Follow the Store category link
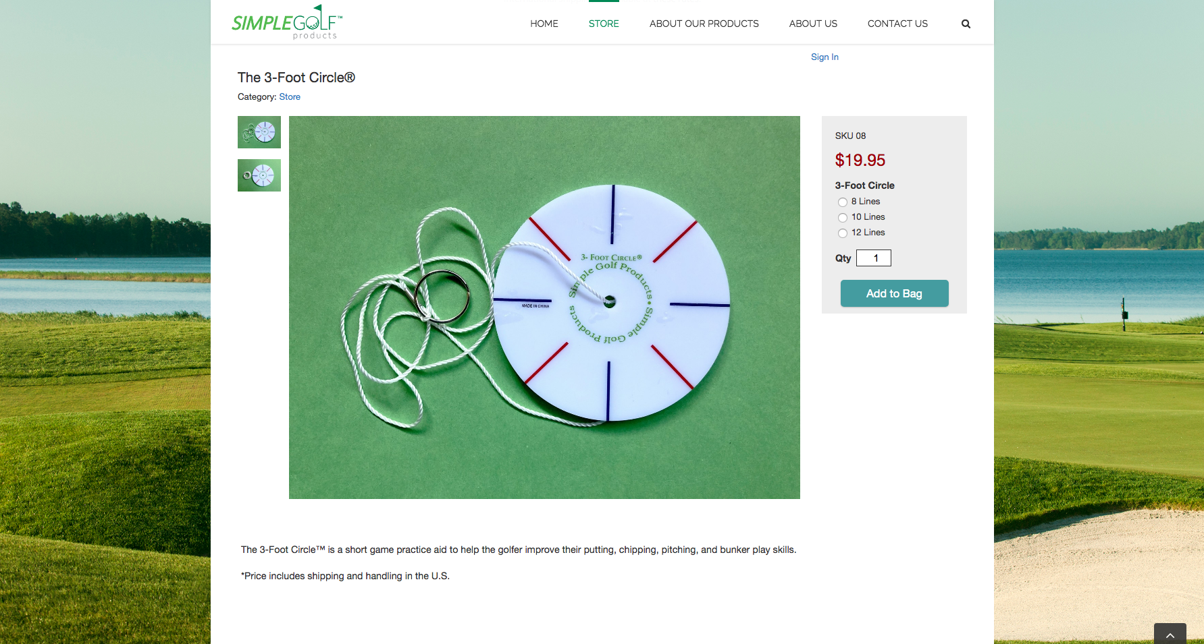The width and height of the screenshot is (1204, 644). point(290,97)
